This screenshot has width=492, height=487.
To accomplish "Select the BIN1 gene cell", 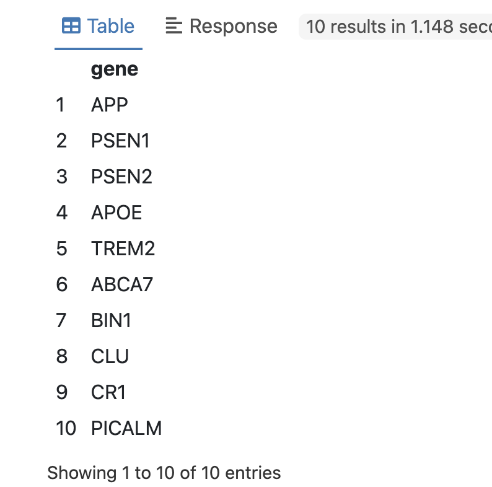I will pyautogui.click(x=111, y=320).
